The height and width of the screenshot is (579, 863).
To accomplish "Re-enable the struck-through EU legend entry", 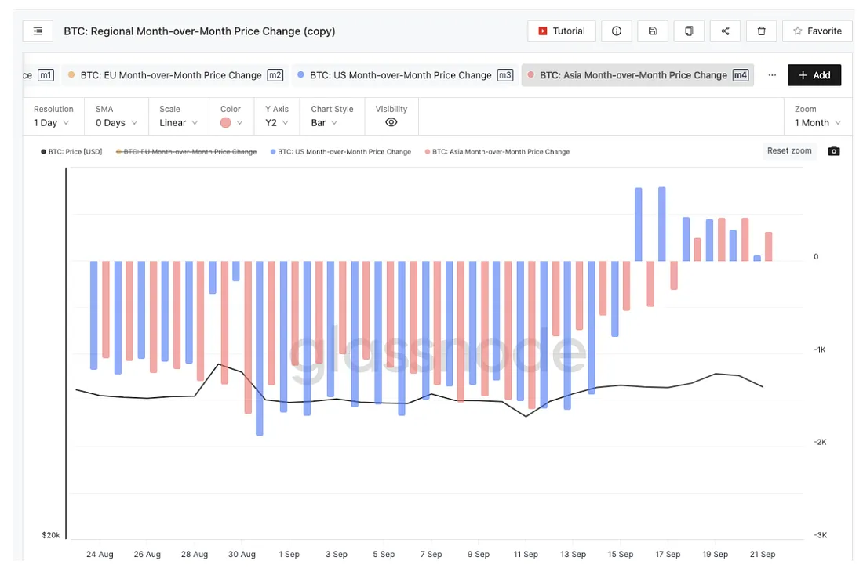I will click(186, 152).
